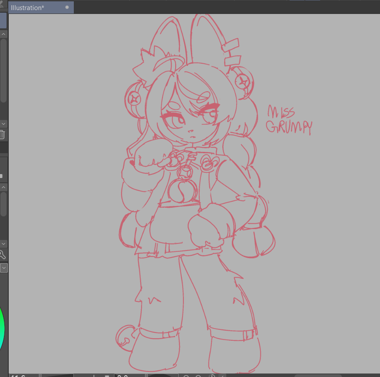
Task: Click the lower panel's vertical scrollbar
Action: pos(3,204)
